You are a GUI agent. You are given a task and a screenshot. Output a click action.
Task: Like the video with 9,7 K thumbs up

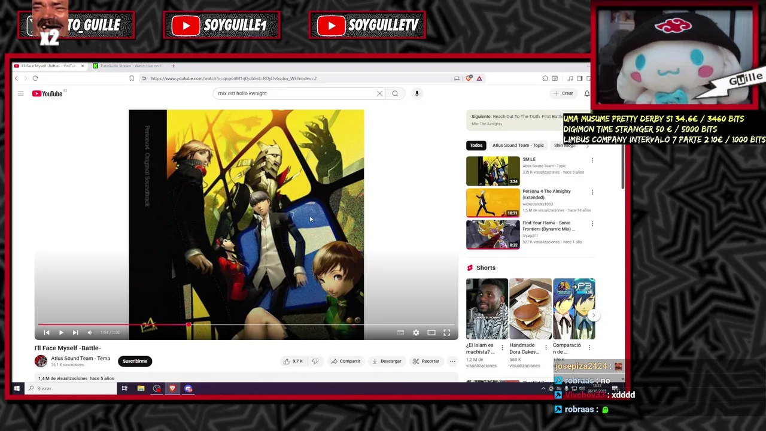293,361
